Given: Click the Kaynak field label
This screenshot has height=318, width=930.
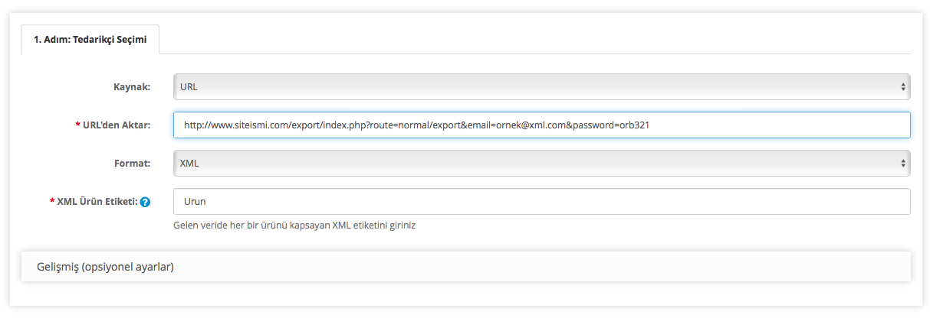Looking at the screenshot, I should tap(131, 87).
